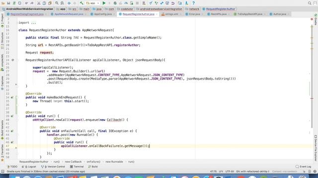Viewport: 318px width, 178px height.
Task: Click override gutter icon on line 34
Action: point(12,97)
